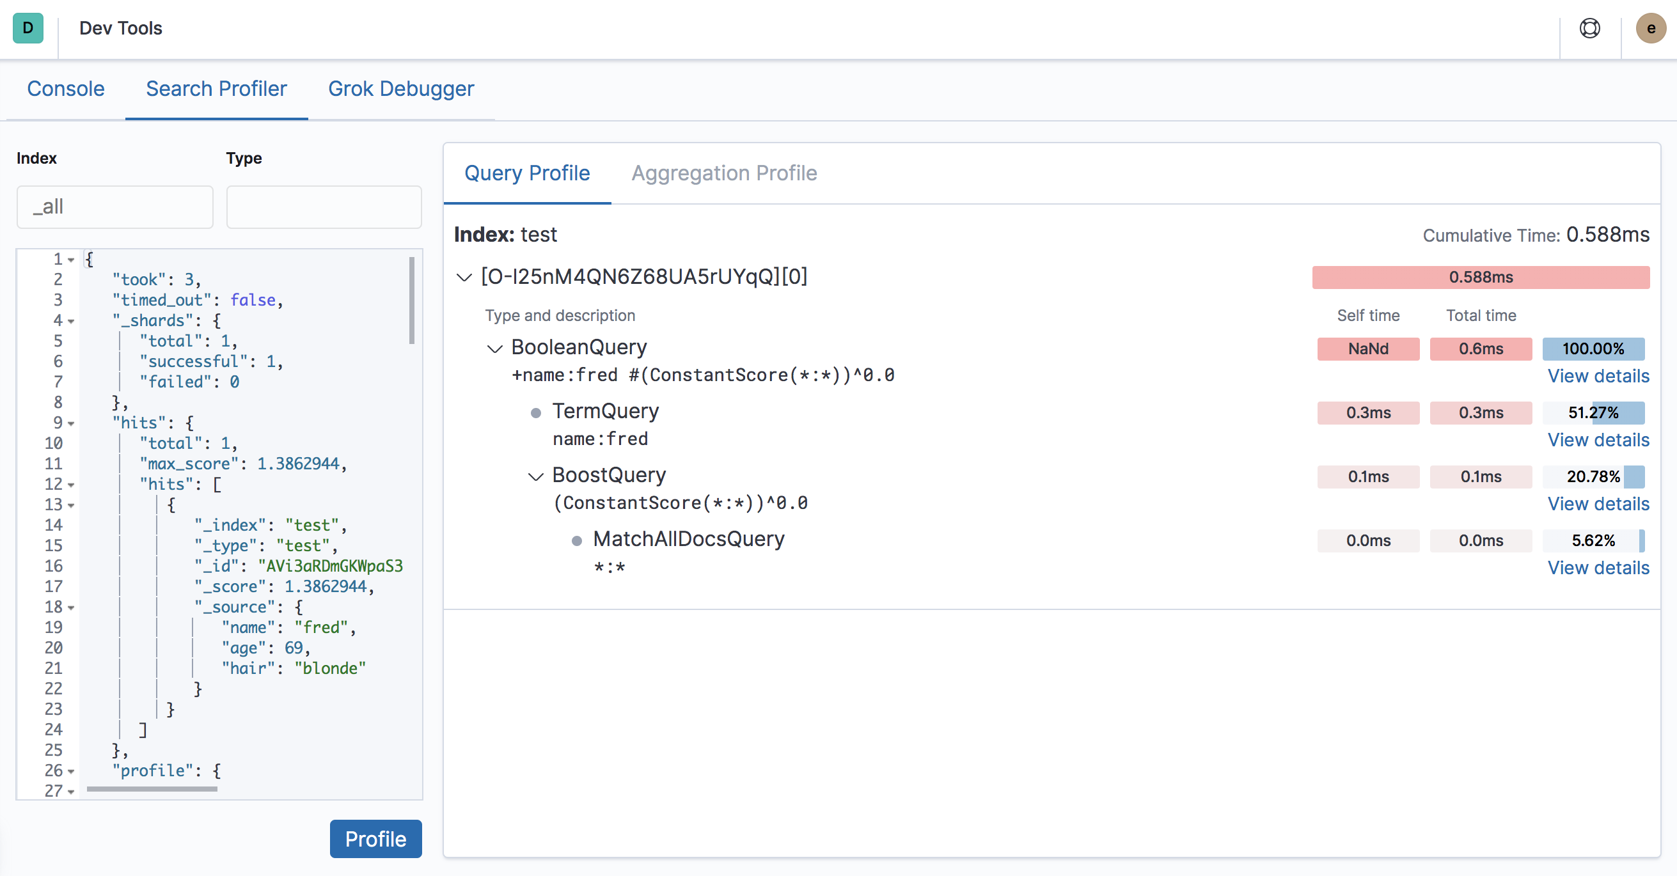Screen dimensions: 1677x876
Task: Fold the "hits" block at line 9
Action: [71, 423]
